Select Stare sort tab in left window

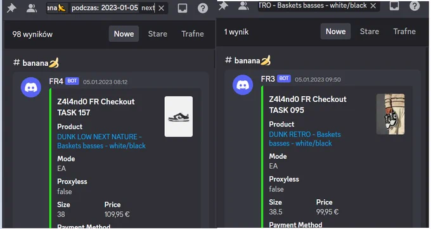click(x=157, y=34)
